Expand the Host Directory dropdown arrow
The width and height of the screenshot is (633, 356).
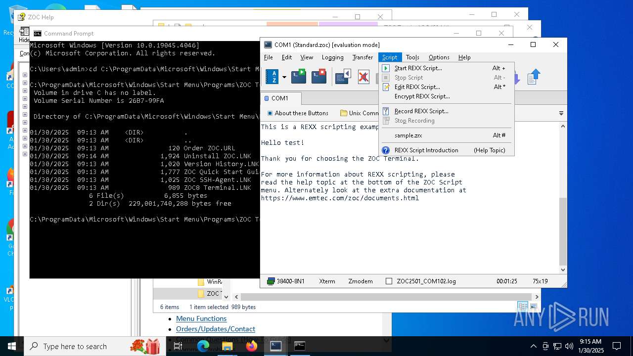click(x=284, y=77)
